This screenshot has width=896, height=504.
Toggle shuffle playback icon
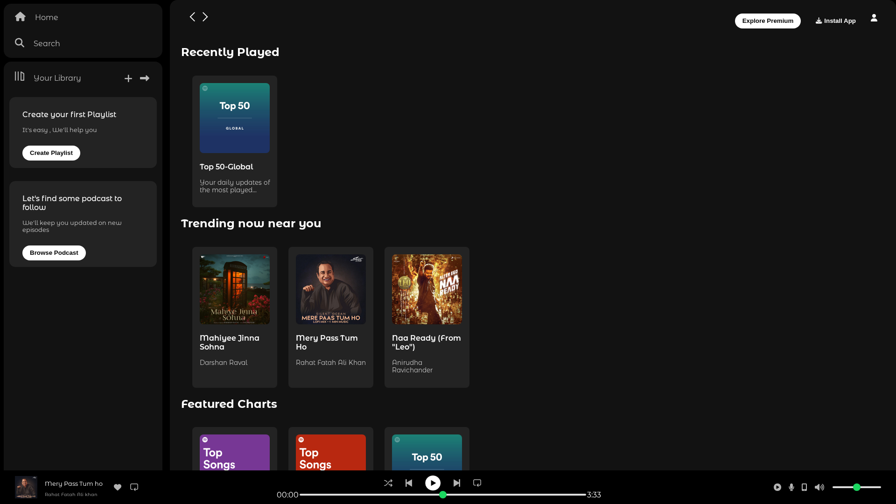coord(388,483)
